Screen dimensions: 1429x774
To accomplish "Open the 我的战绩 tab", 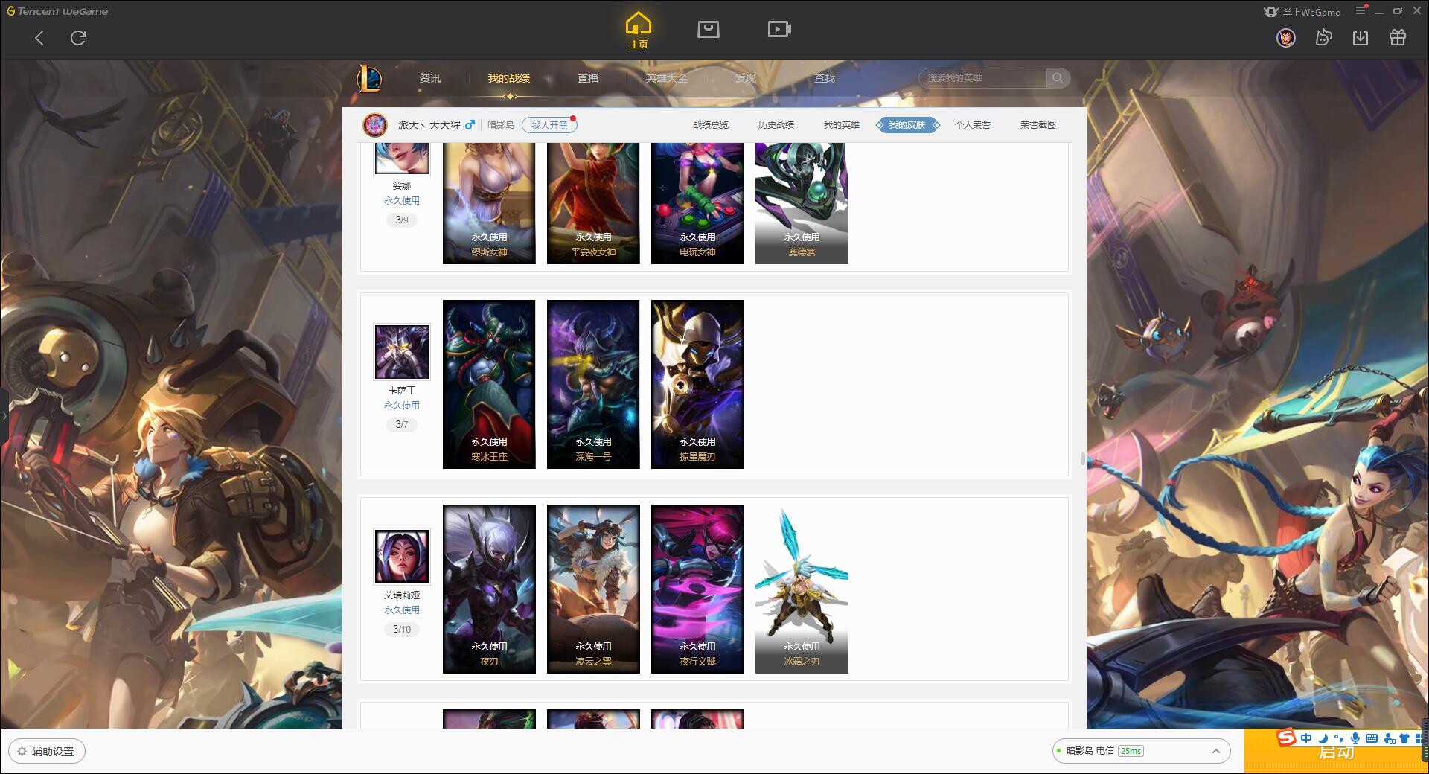I will [509, 78].
